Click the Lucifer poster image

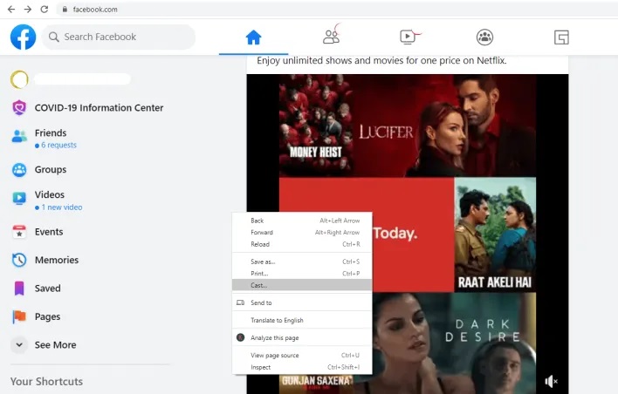(x=444, y=126)
